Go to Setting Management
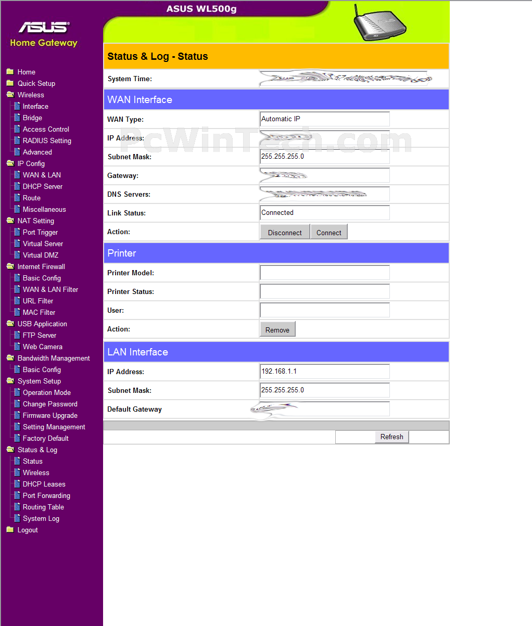 click(54, 427)
